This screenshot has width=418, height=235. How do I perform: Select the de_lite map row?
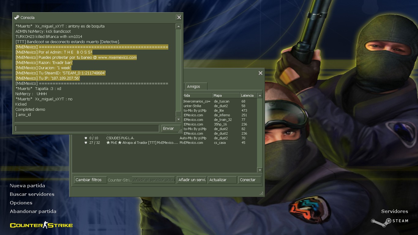click(219, 110)
